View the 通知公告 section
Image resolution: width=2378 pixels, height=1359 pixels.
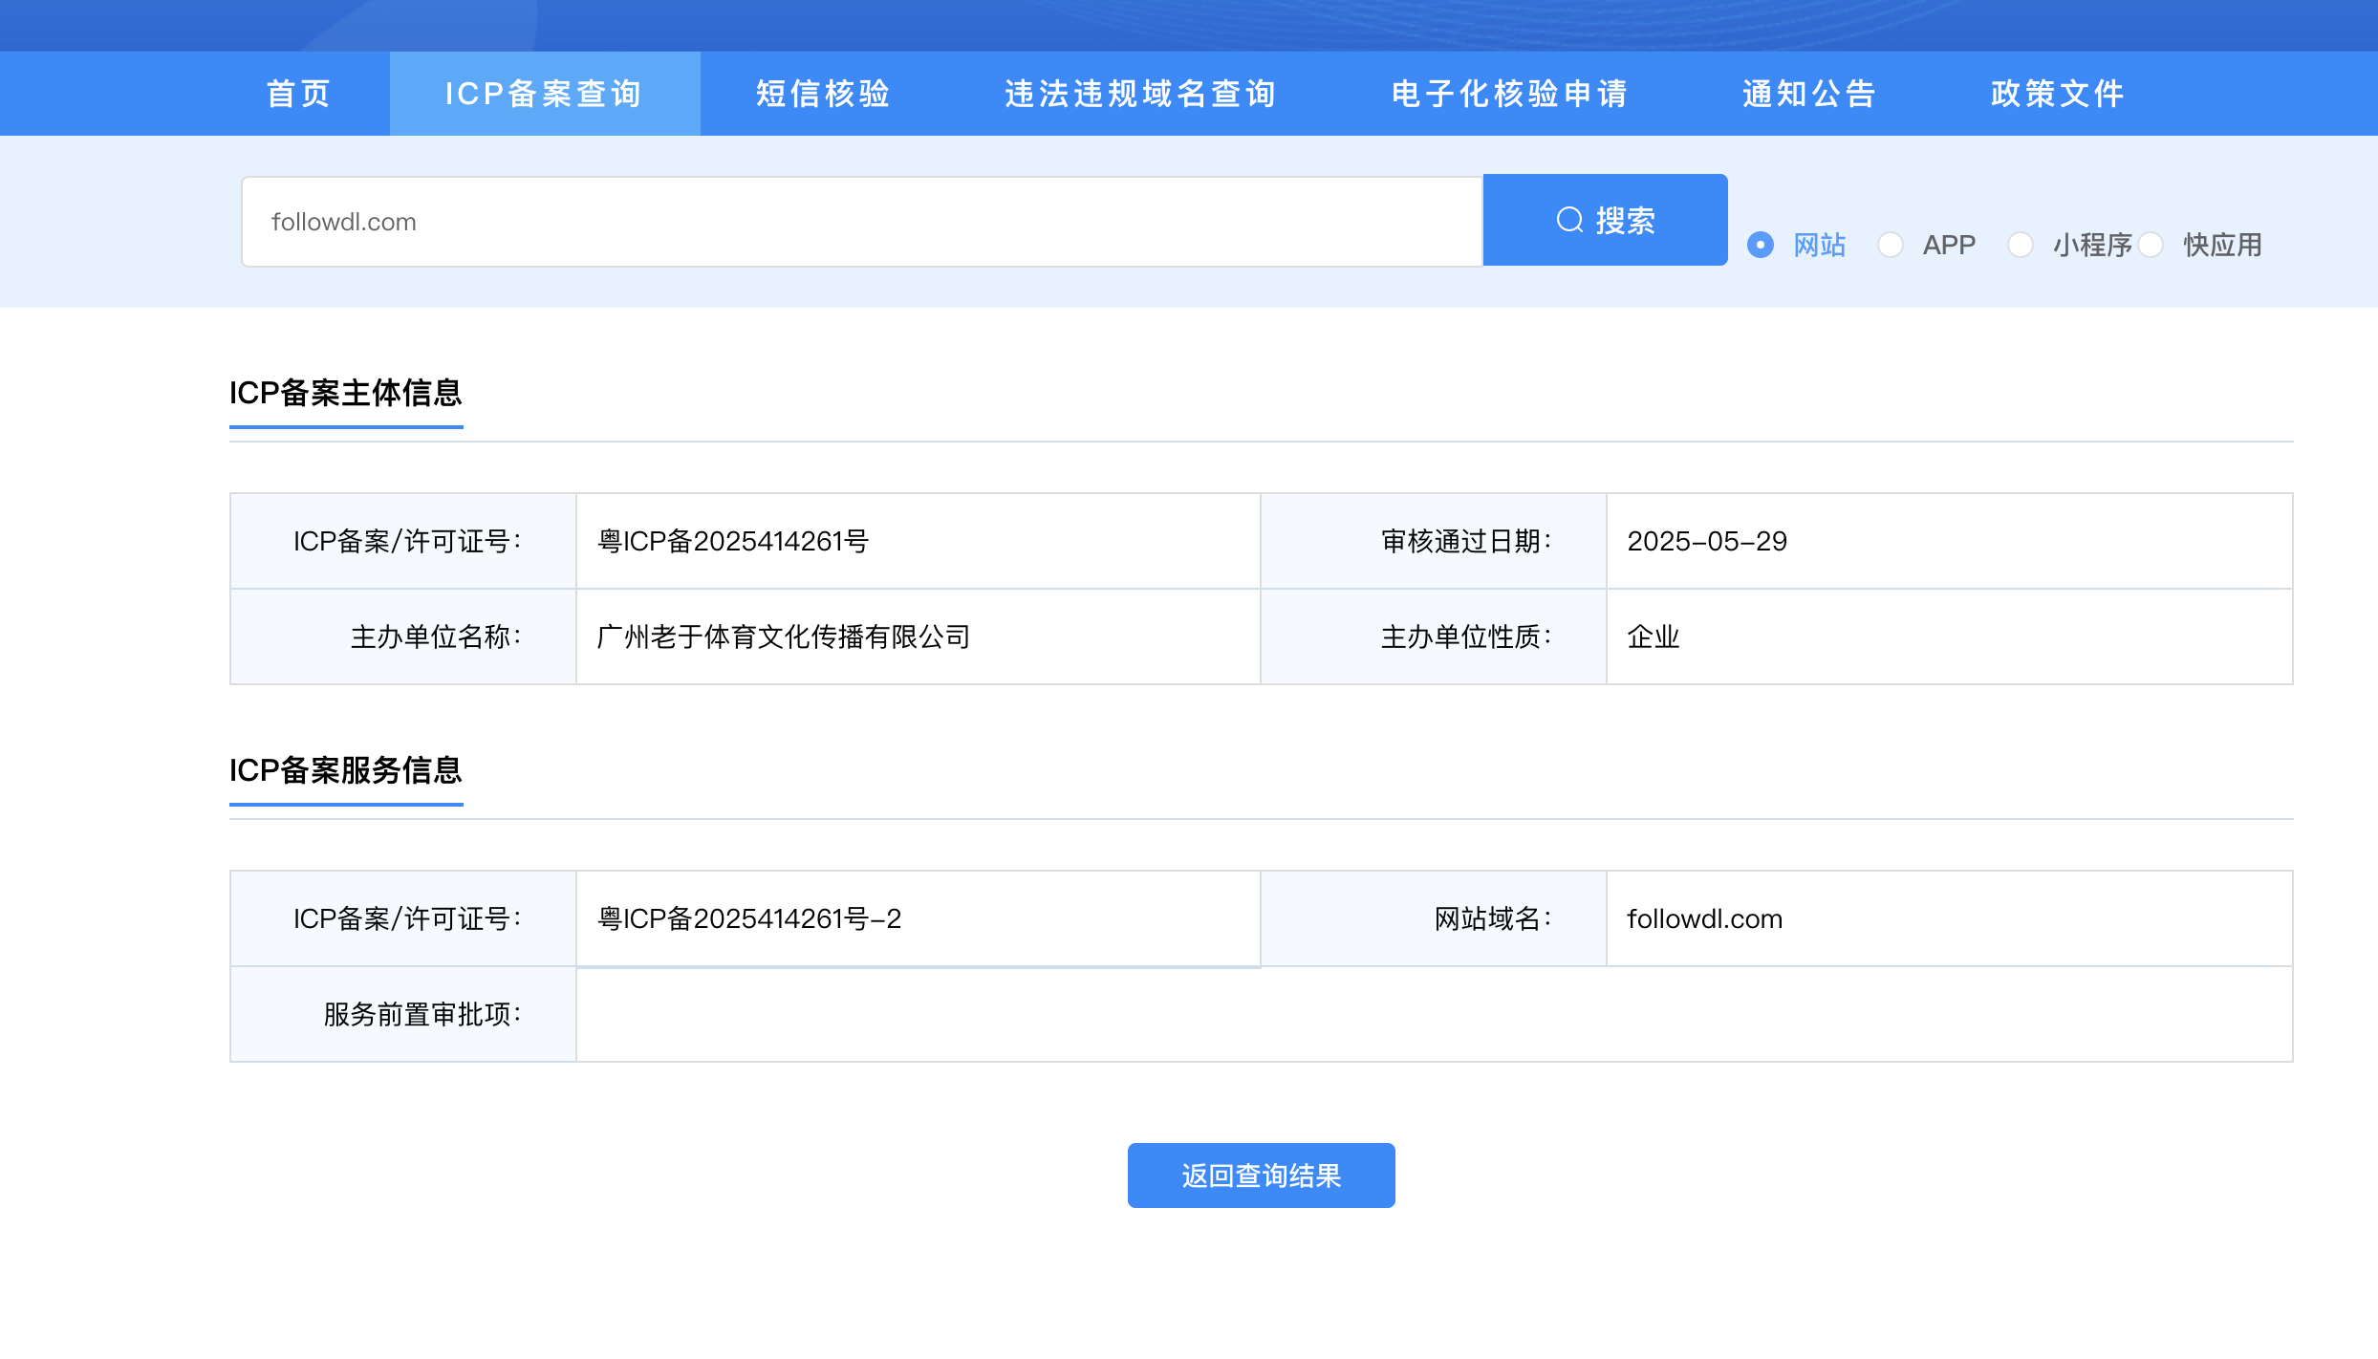1809,94
